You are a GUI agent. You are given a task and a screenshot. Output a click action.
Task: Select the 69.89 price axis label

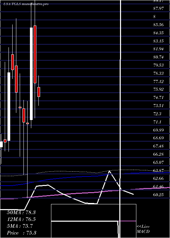point(158,130)
